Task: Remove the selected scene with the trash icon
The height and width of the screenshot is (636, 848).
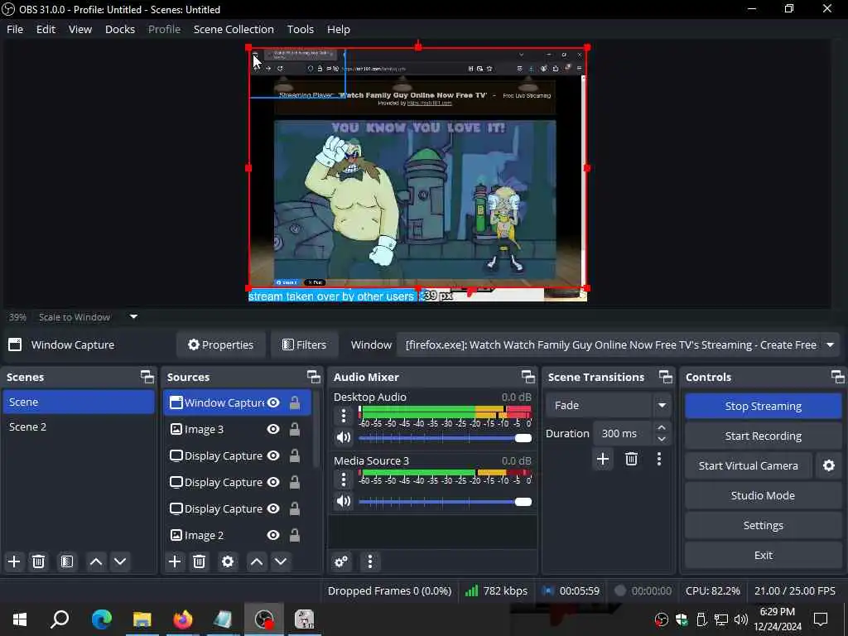Action: point(38,561)
